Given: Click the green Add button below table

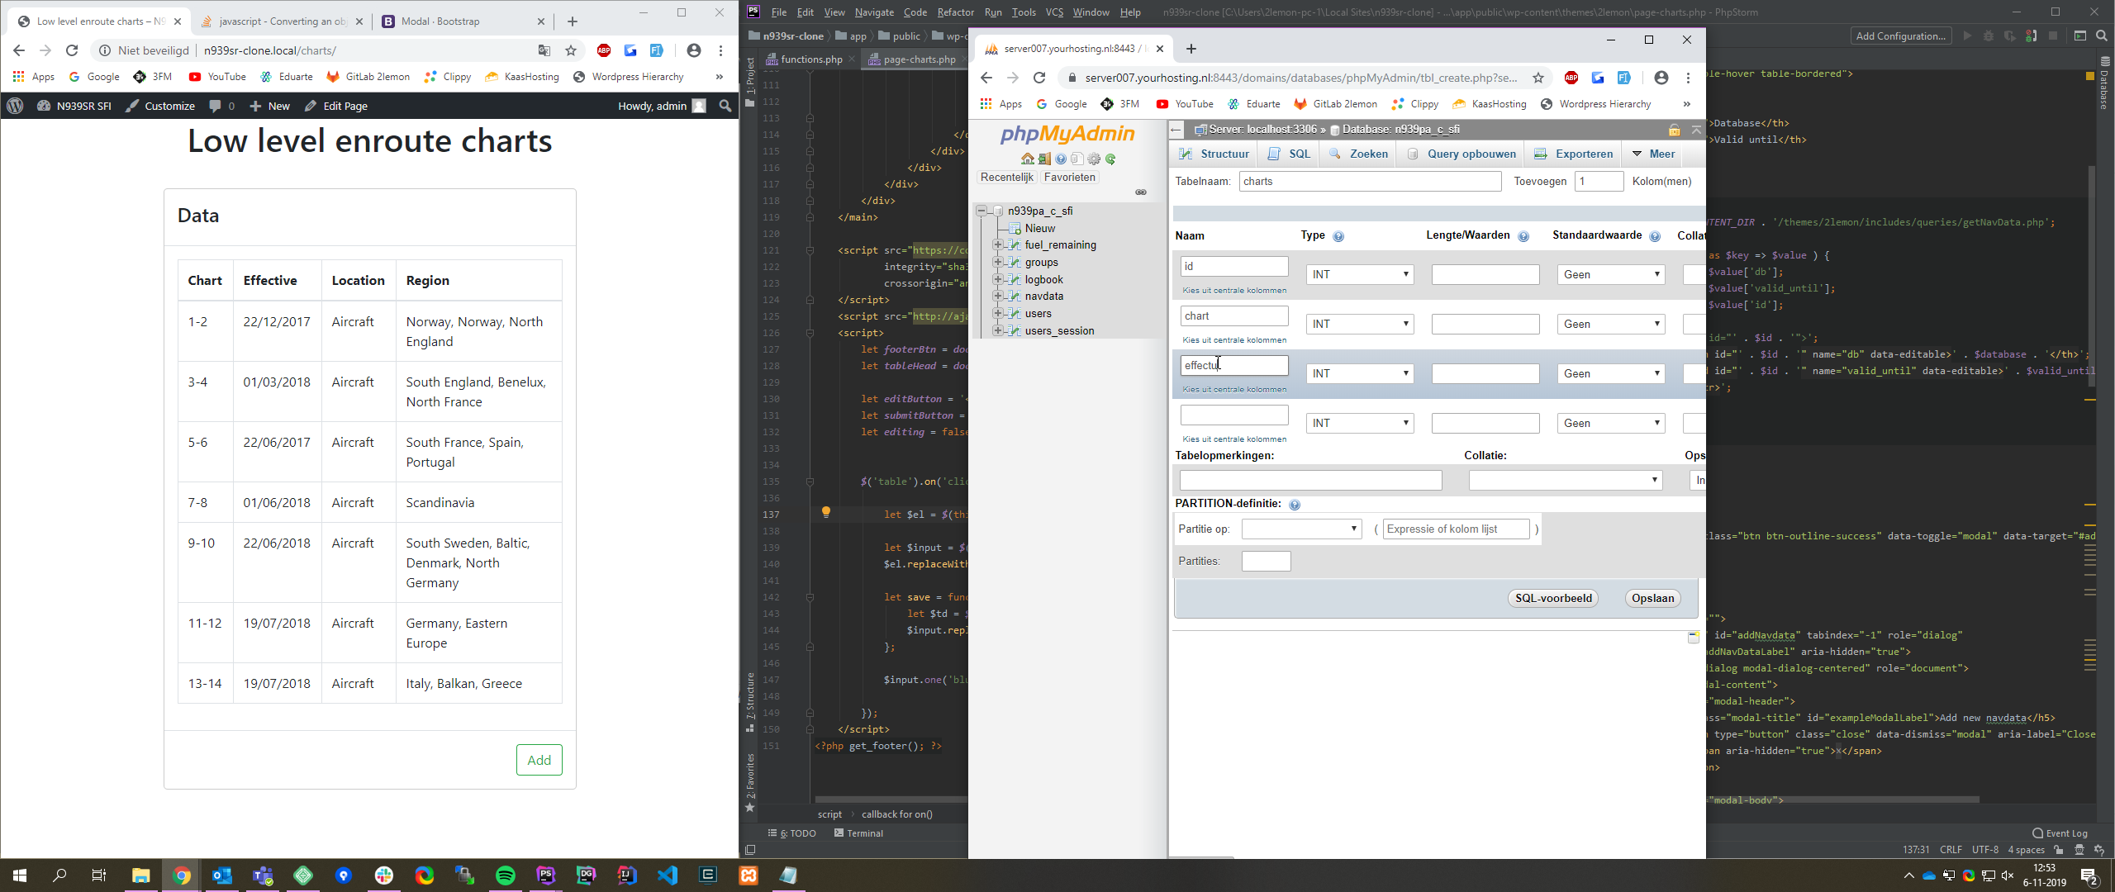Looking at the screenshot, I should point(539,761).
